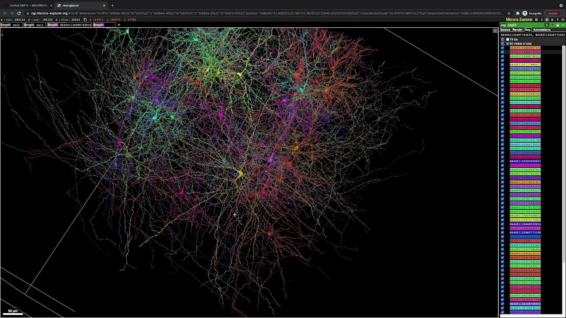
Task: Uncheck segment 864691134884807418 checkbox
Action: point(502,48)
